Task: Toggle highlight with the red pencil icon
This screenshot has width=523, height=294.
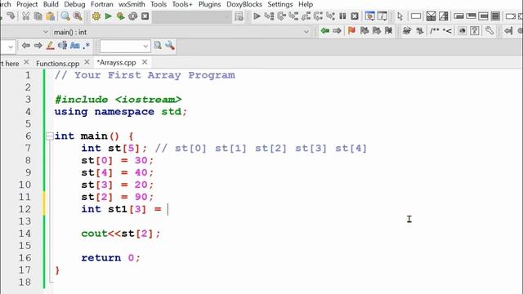Action: (51, 46)
